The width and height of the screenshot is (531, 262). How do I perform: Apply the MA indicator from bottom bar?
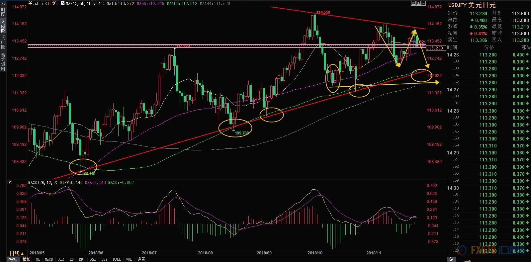coord(38,259)
